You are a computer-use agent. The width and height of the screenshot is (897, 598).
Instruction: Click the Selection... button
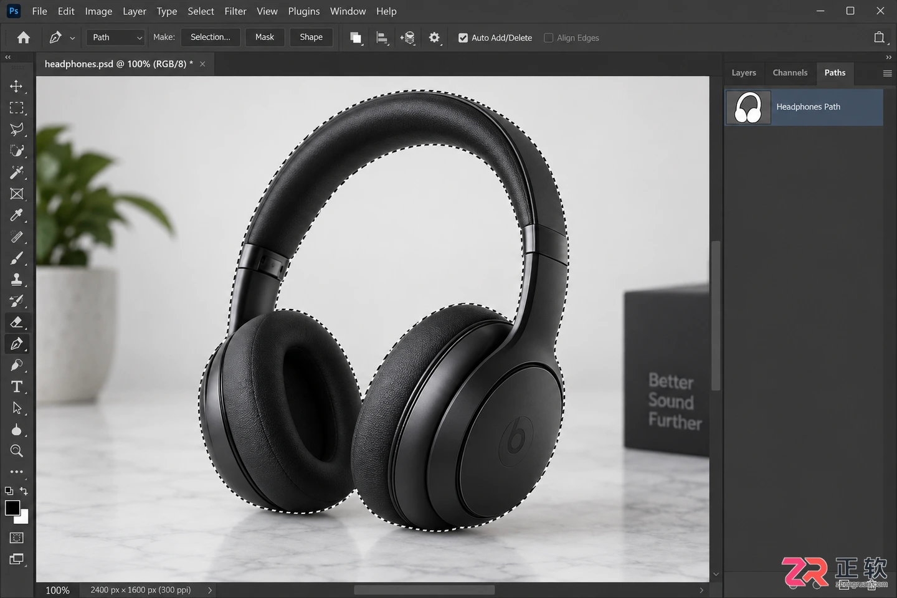point(211,37)
